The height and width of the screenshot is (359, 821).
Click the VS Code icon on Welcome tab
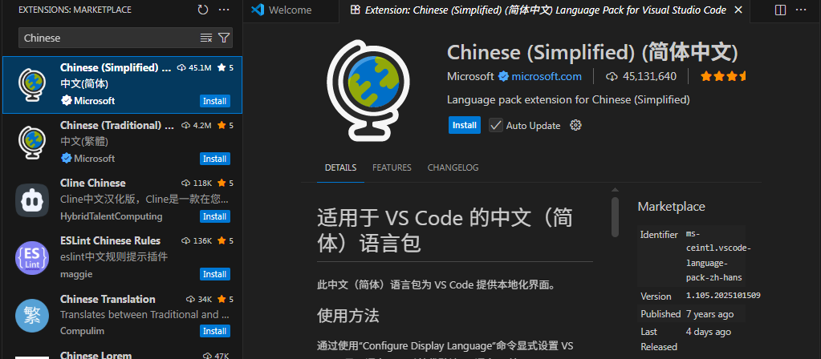click(257, 10)
